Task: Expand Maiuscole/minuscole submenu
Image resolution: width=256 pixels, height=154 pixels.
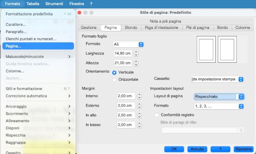Action: pos(38,56)
